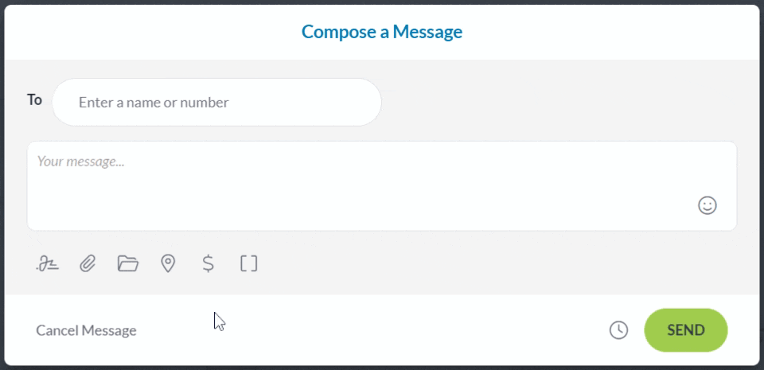Click the Cancel Message link

[86, 330]
